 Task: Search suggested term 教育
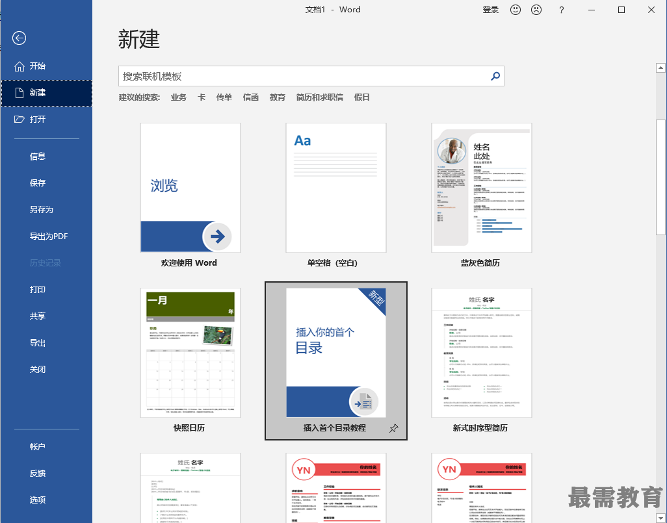tap(278, 97)
